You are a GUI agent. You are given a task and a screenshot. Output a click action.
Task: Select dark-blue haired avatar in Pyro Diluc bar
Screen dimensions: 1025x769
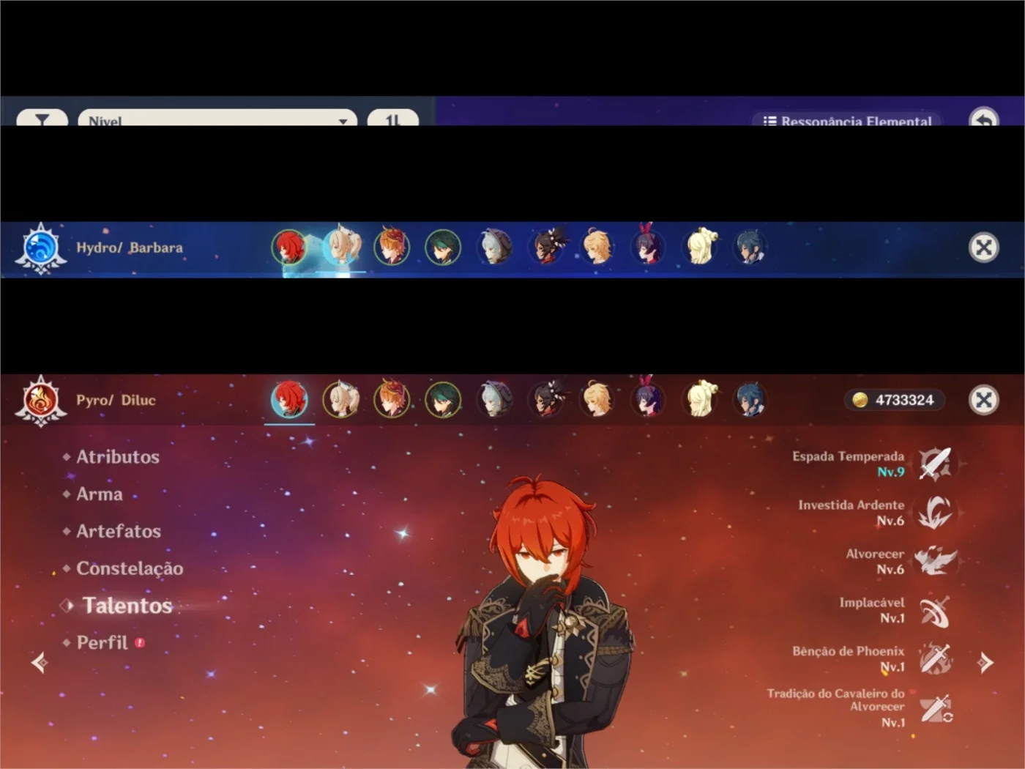tap(750, 400)
